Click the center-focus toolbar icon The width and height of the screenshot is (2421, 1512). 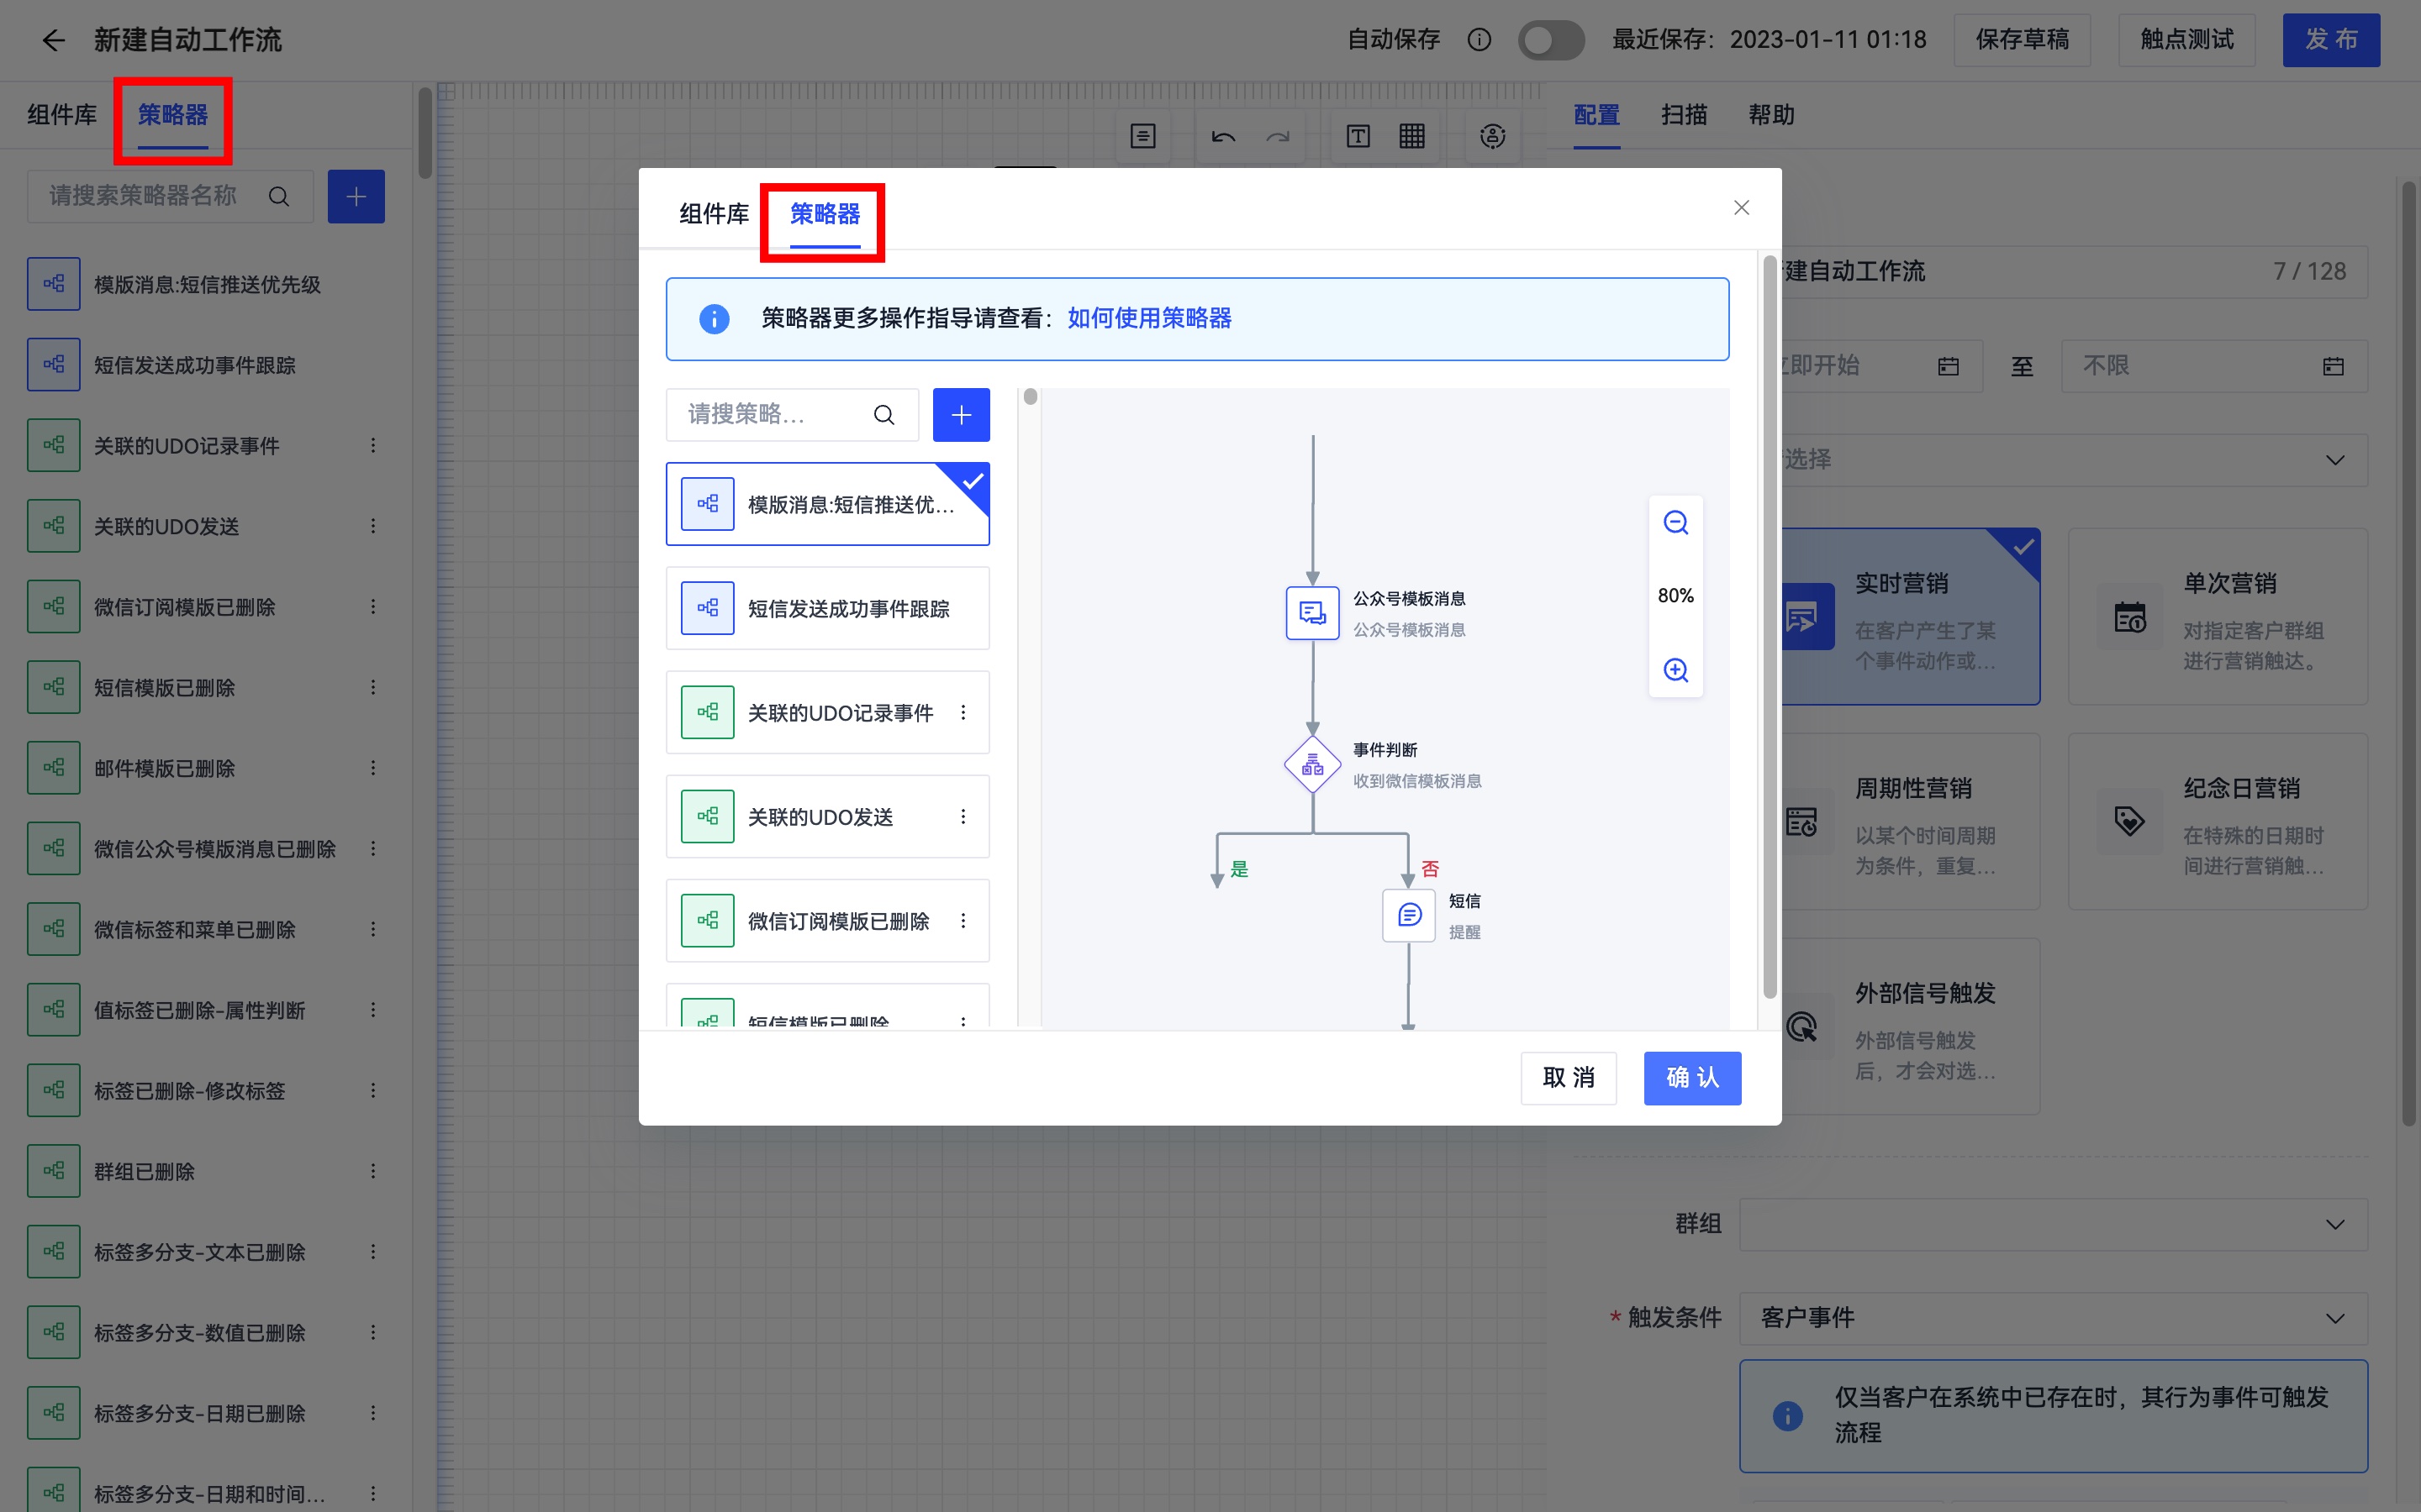click(x=1493, y=136)
